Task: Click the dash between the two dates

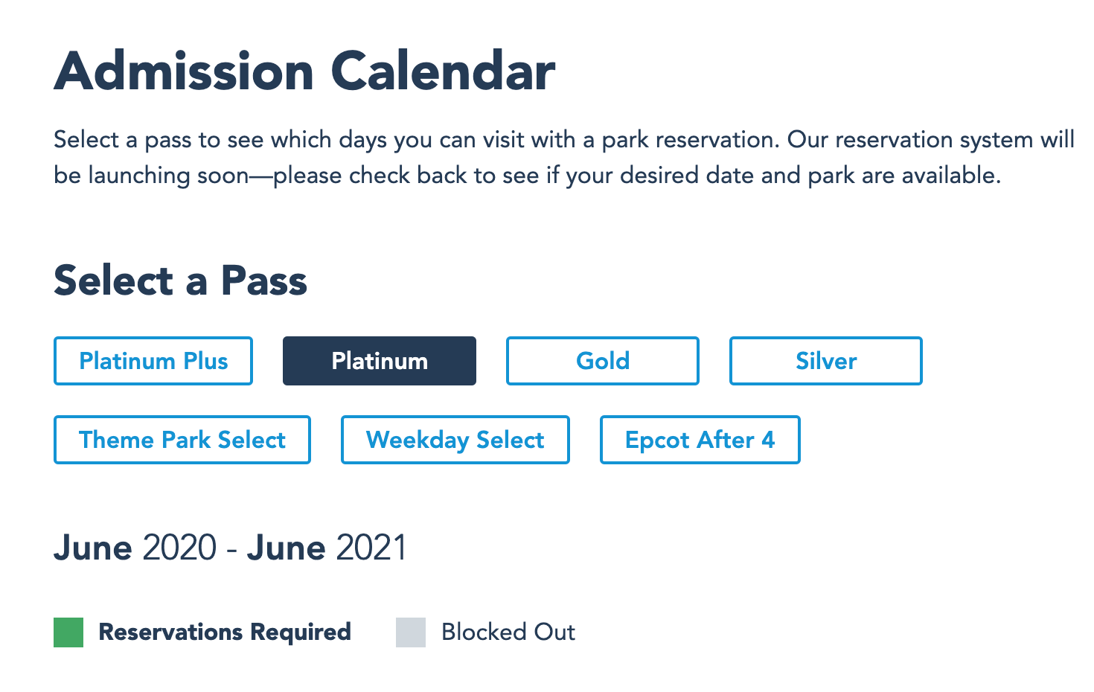Action: tap(232, 551)
